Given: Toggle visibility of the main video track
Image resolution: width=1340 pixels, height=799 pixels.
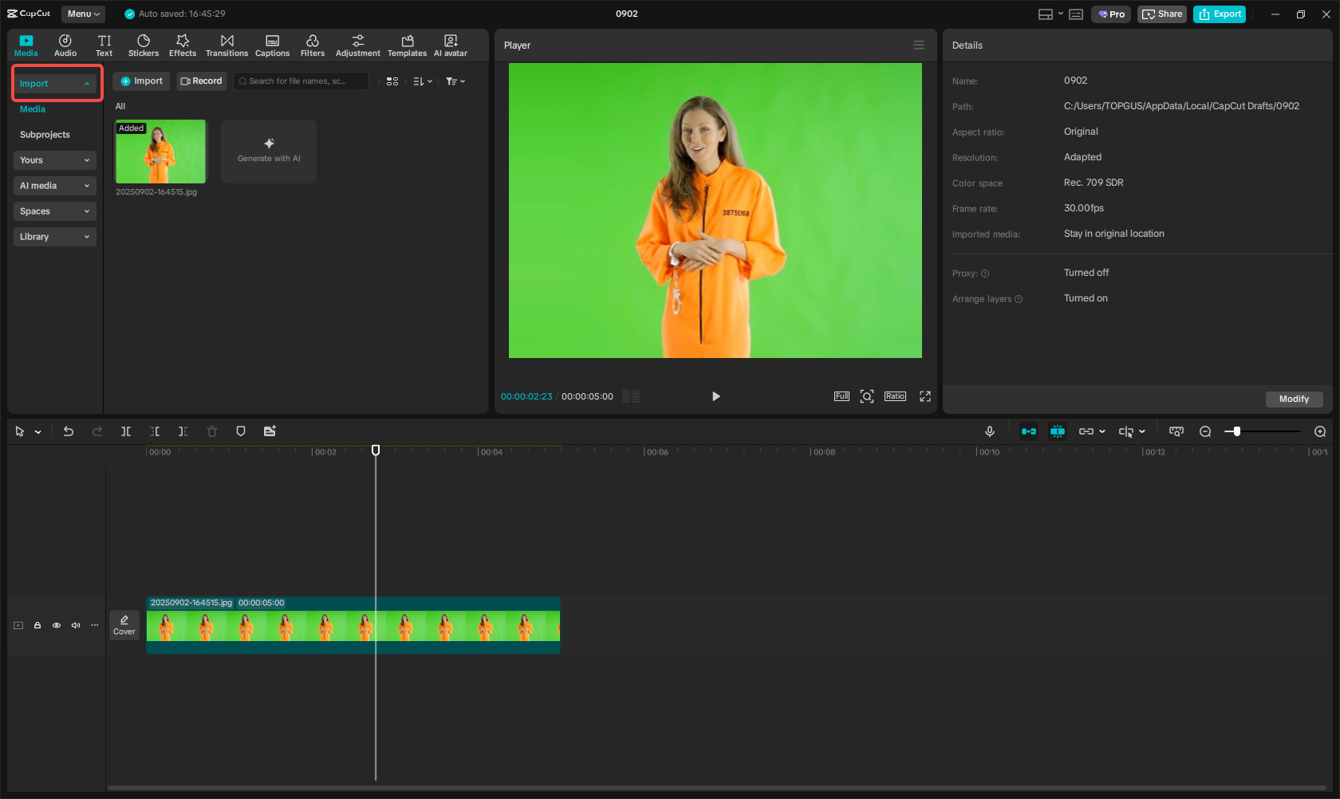Looking at the screenshot, I should pyautogui.click(x=56, y=625).
